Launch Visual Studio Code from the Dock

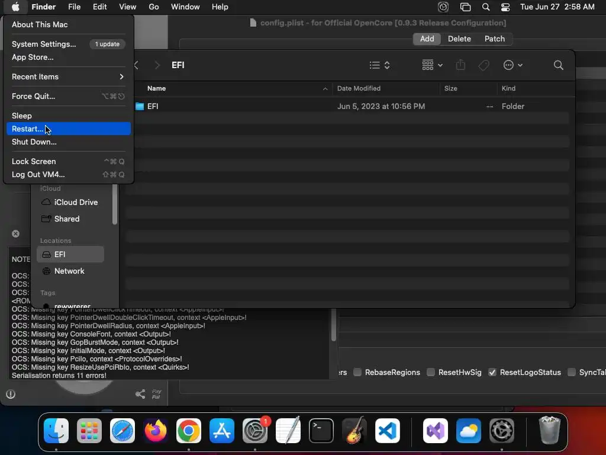point(388,431)
